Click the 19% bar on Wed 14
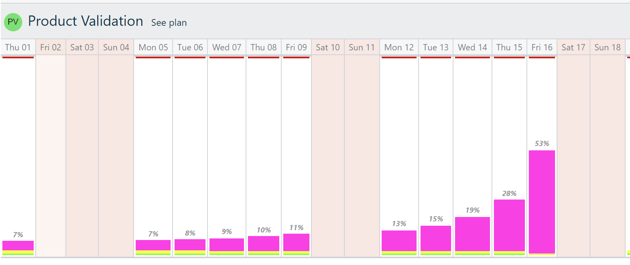Screen dimensions: 630x265 [472, 234]
